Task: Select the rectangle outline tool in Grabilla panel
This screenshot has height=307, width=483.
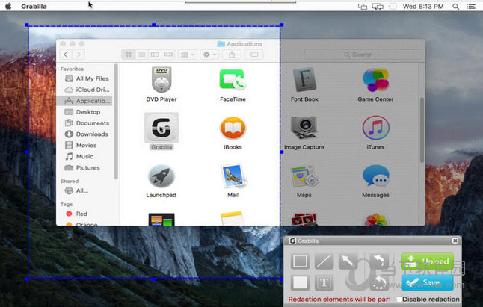Action: pos(300,261)
